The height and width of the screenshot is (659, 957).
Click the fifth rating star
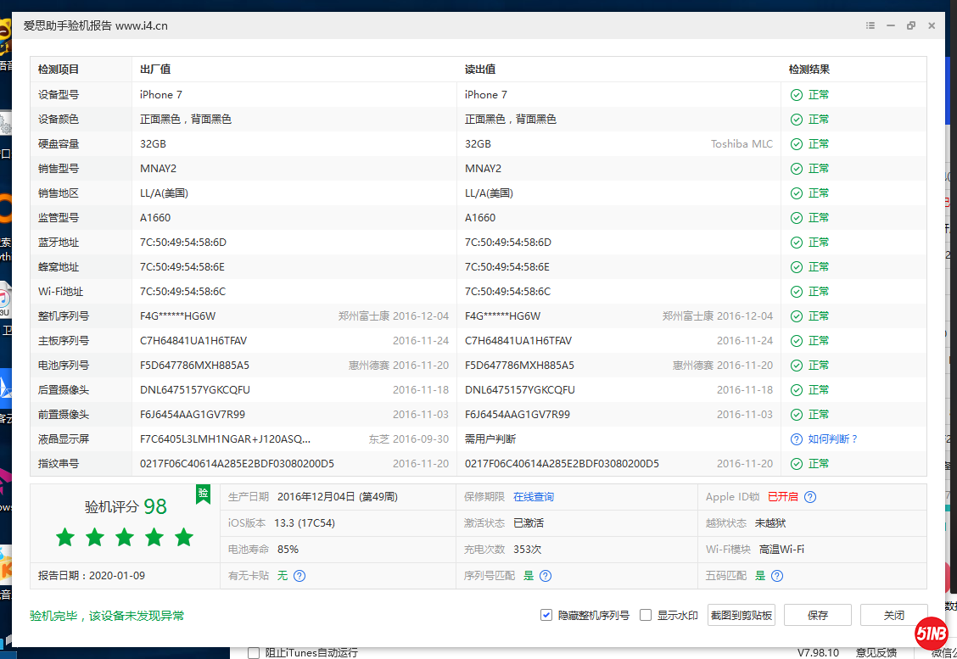(183, 537)
